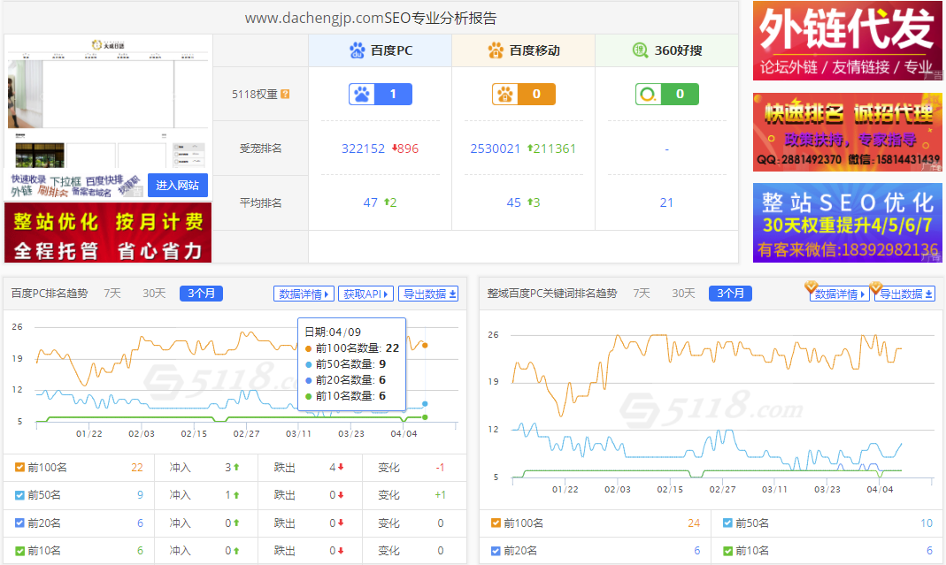The image size is (946, 565).
Task: Click the orange 前100名 data point on chart
Action: point(426,346)
